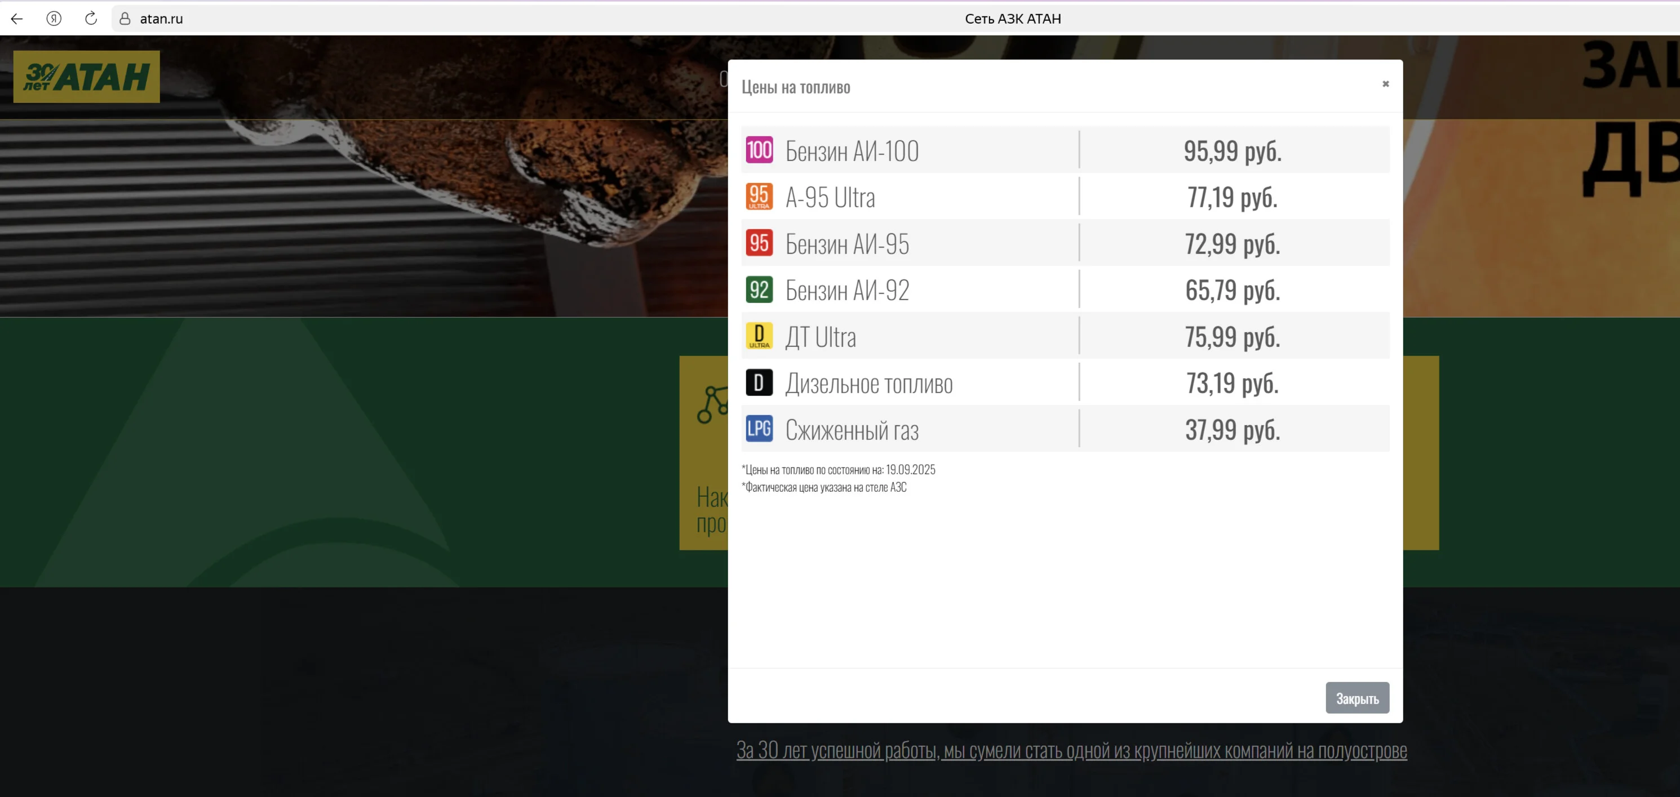Click the blue LPG gas badge
Image resolution: width=1680 pixels, height=797 pixels.
[x=759, y=429]
